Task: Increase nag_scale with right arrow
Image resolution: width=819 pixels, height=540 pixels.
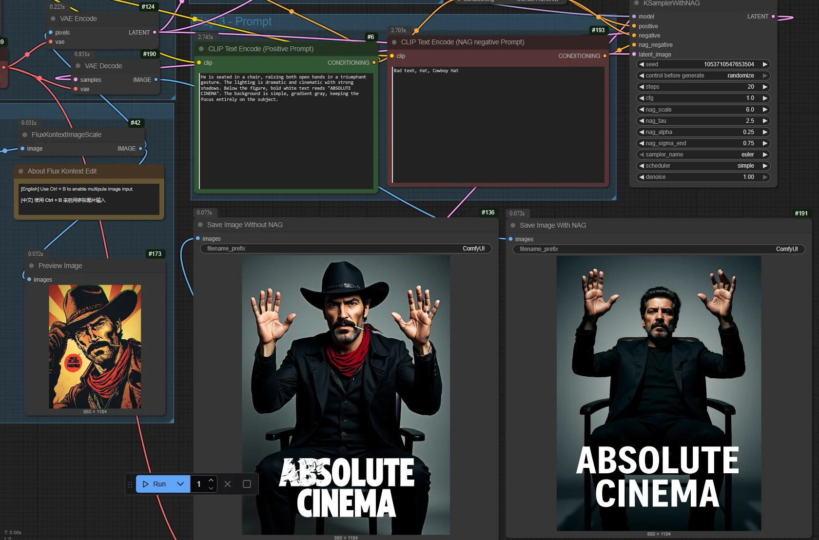Action: pyautogui.click(x=765, y=110)
